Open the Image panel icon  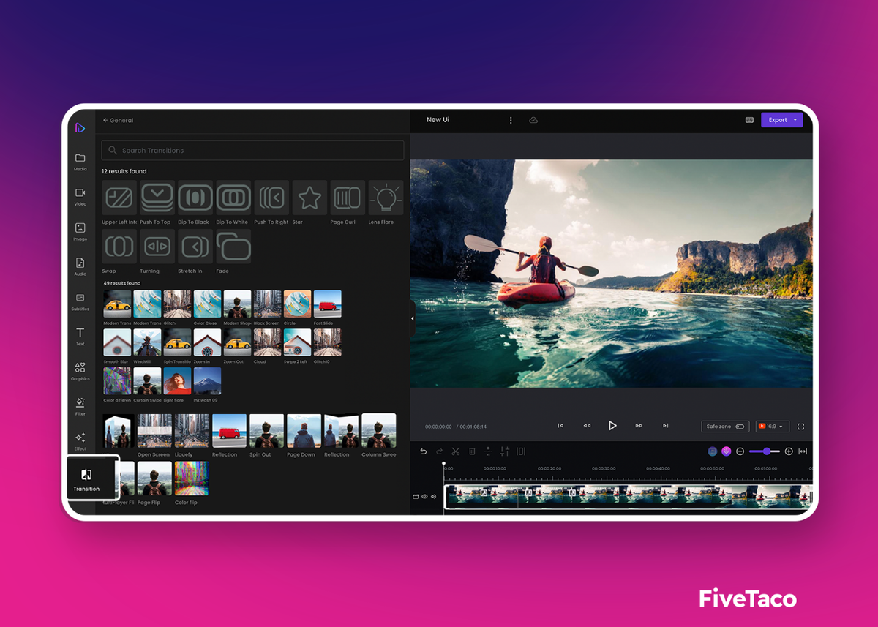[x=80, y=231]
